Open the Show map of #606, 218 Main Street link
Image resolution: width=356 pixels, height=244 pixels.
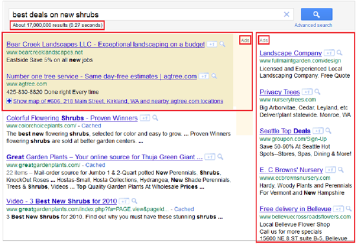pyautogui.click(x=118, y=101)
